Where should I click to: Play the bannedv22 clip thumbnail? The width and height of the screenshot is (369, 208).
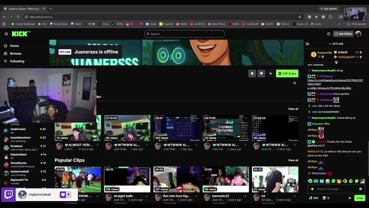click(226, 179)
